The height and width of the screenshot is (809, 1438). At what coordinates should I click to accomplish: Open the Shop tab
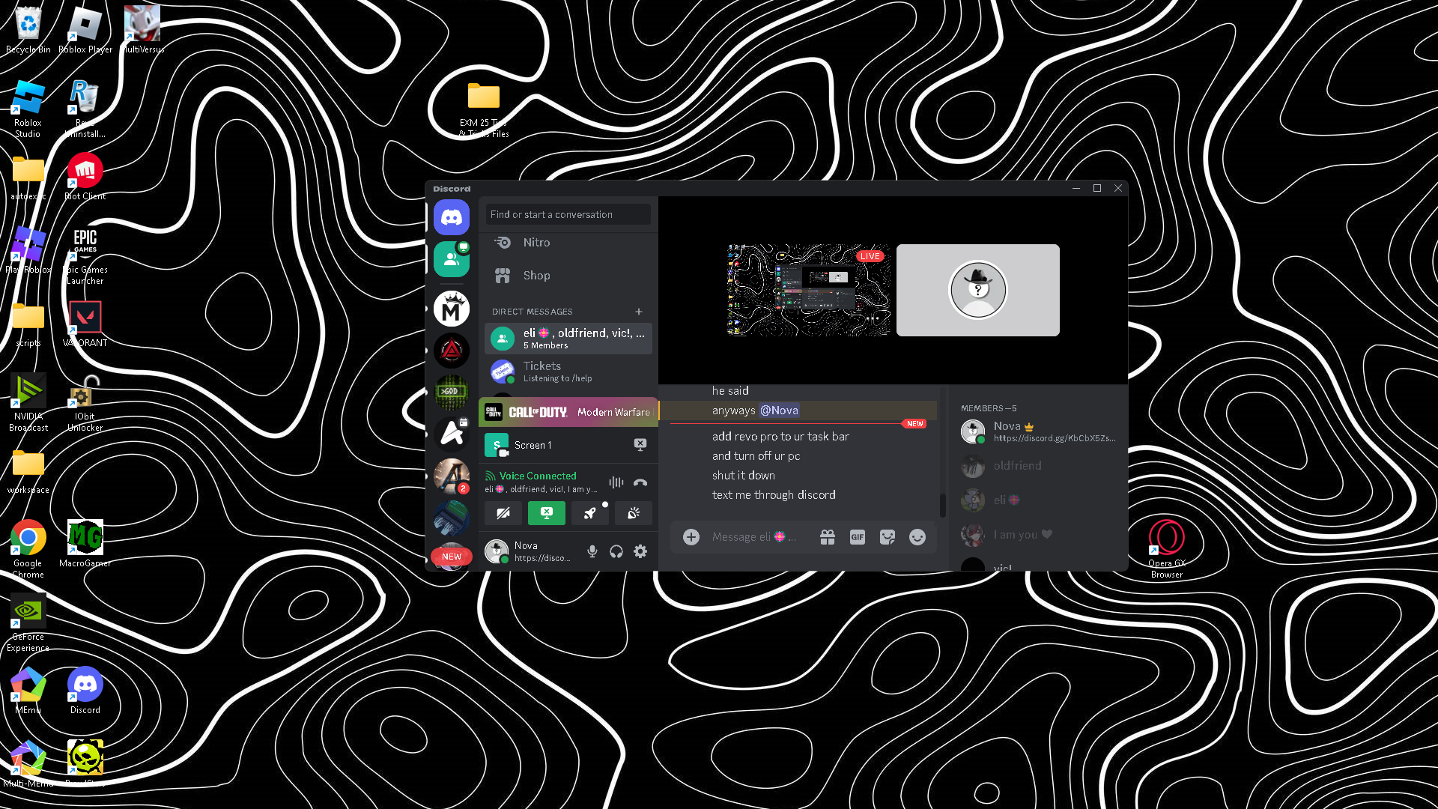(x=536, y=276)
